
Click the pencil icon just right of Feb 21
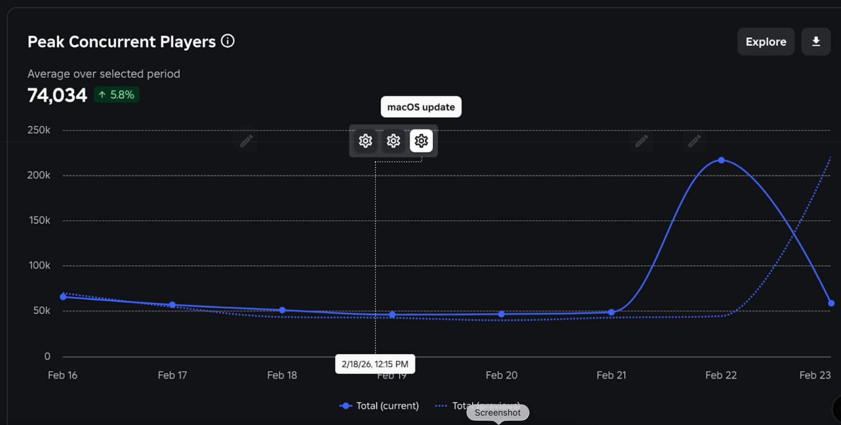(x=641, y=141)
